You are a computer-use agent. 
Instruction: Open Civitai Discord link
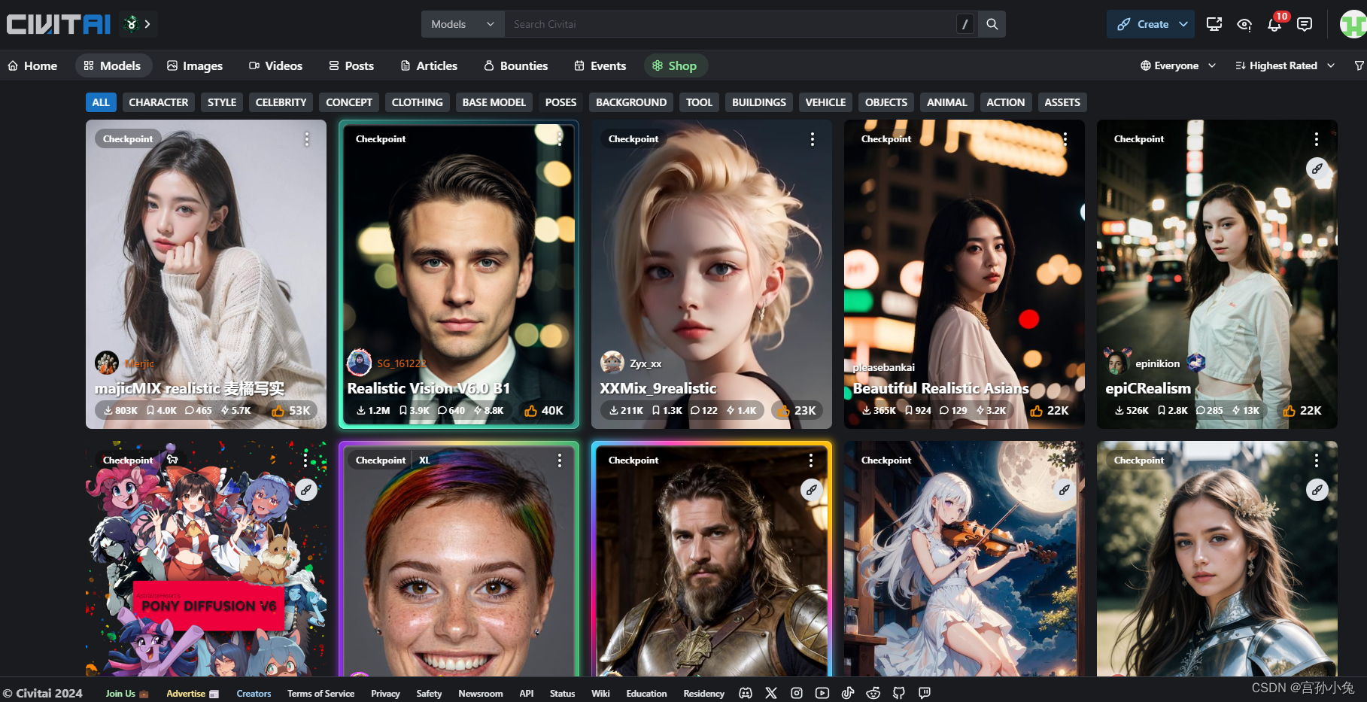(746, 693)
